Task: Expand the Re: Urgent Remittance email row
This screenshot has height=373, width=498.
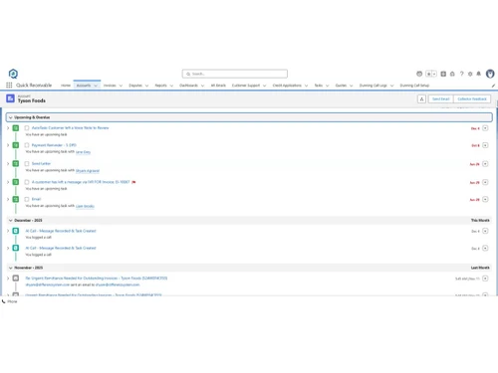Action: (x=8, y=279)
